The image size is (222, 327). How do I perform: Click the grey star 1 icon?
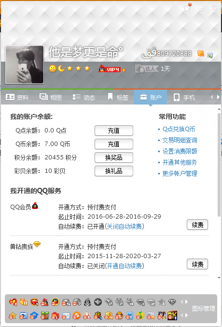click(x=162, y=302)
